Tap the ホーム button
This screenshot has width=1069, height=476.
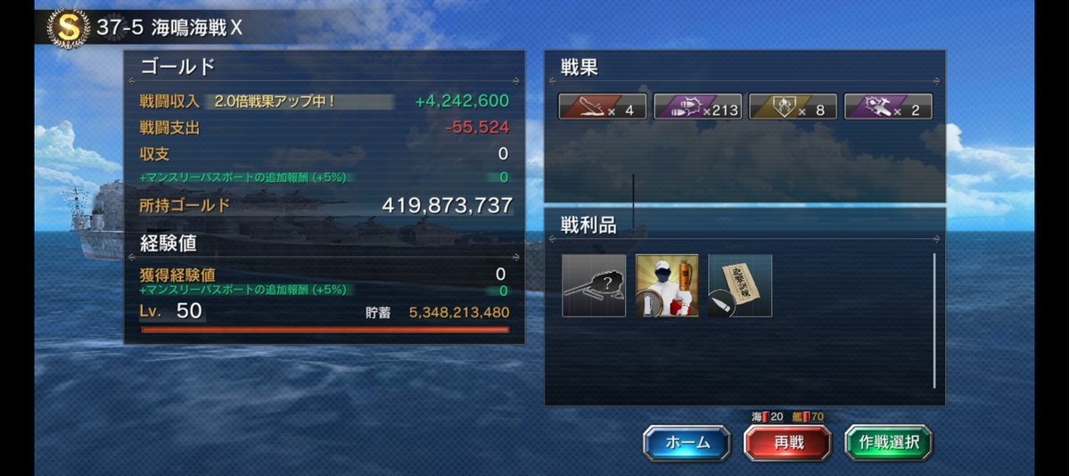click(687, 443)
